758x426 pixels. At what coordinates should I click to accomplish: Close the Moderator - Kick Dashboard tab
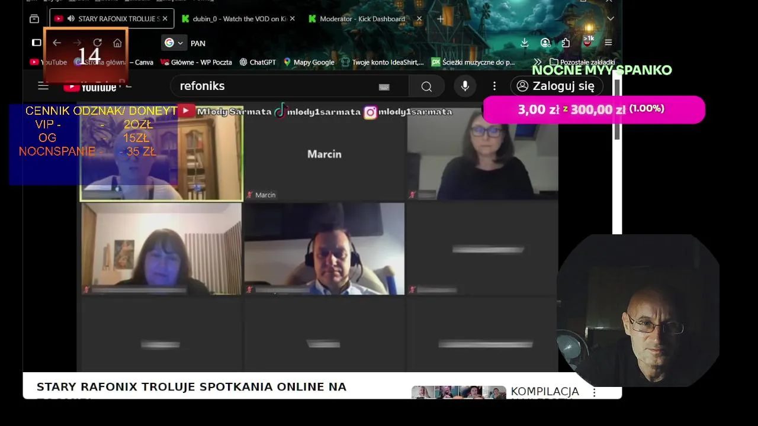coord(419,19)
